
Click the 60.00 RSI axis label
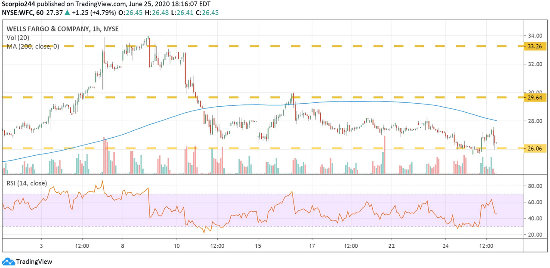tap(535, 202)
